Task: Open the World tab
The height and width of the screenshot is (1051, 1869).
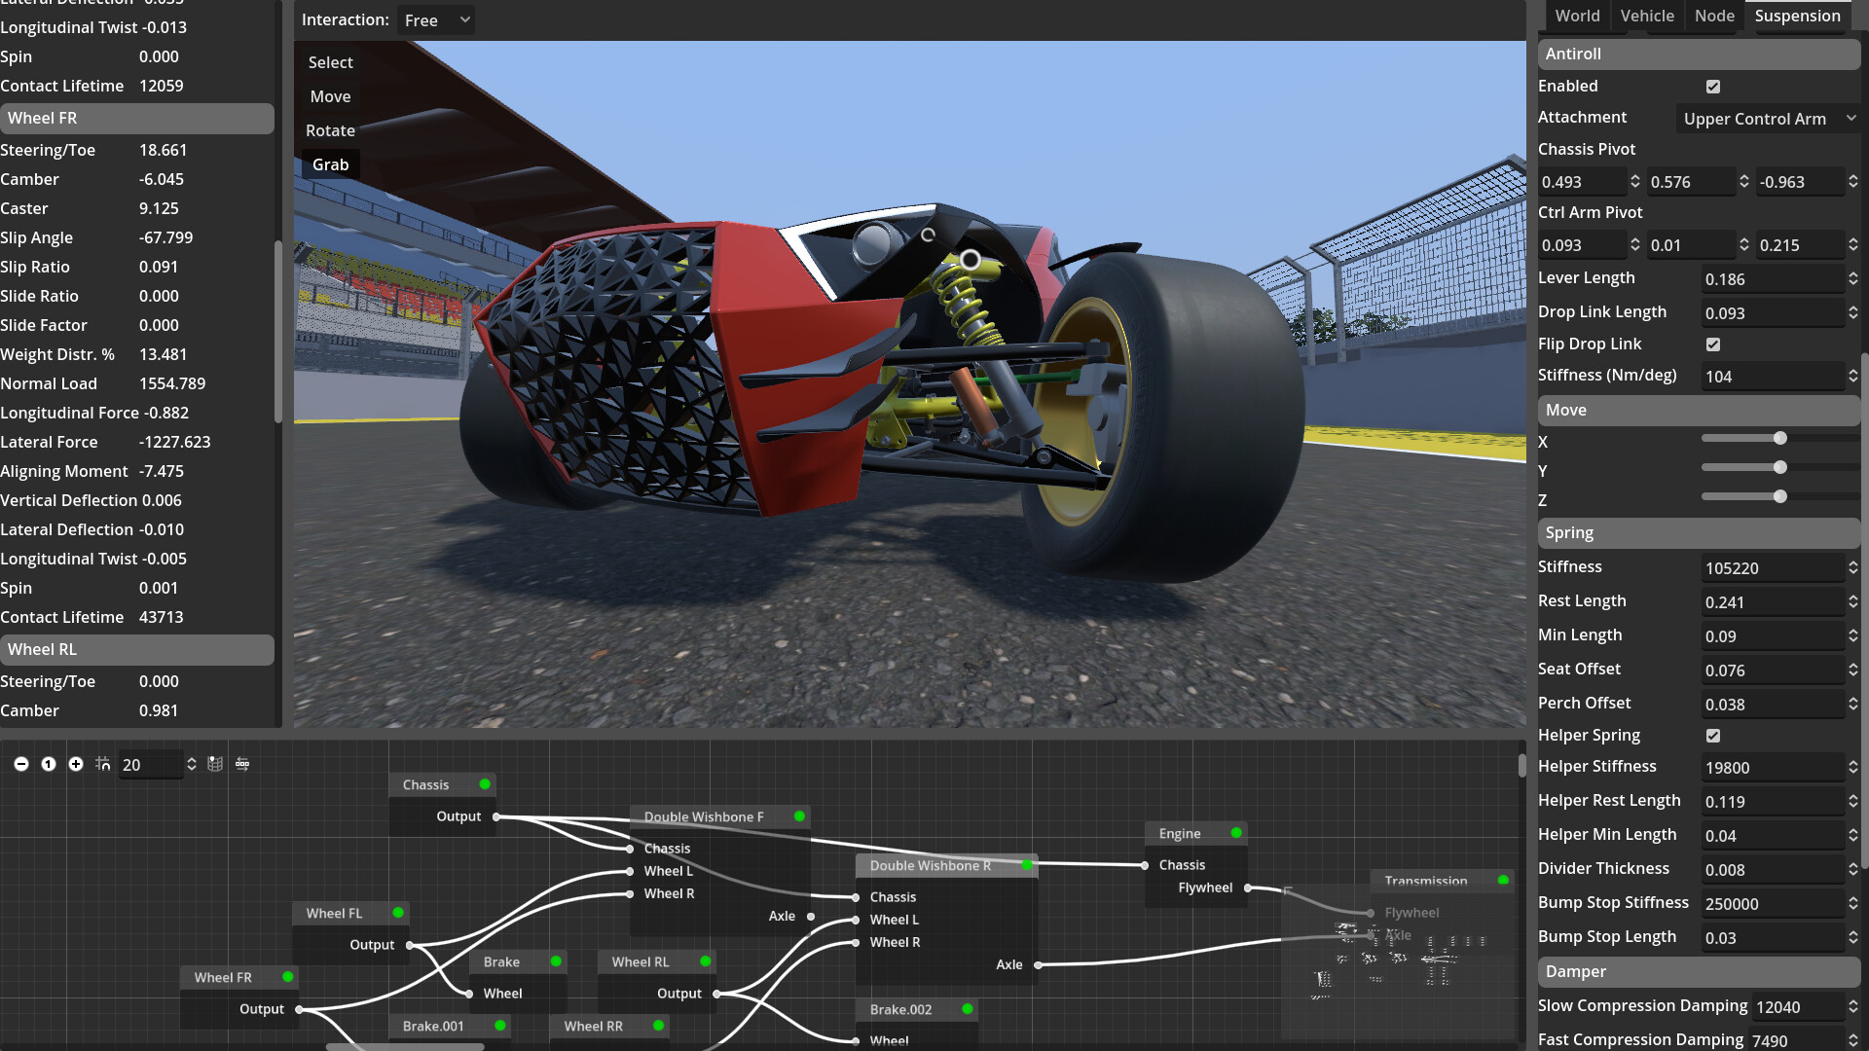Action: [x=1577, y=16]
